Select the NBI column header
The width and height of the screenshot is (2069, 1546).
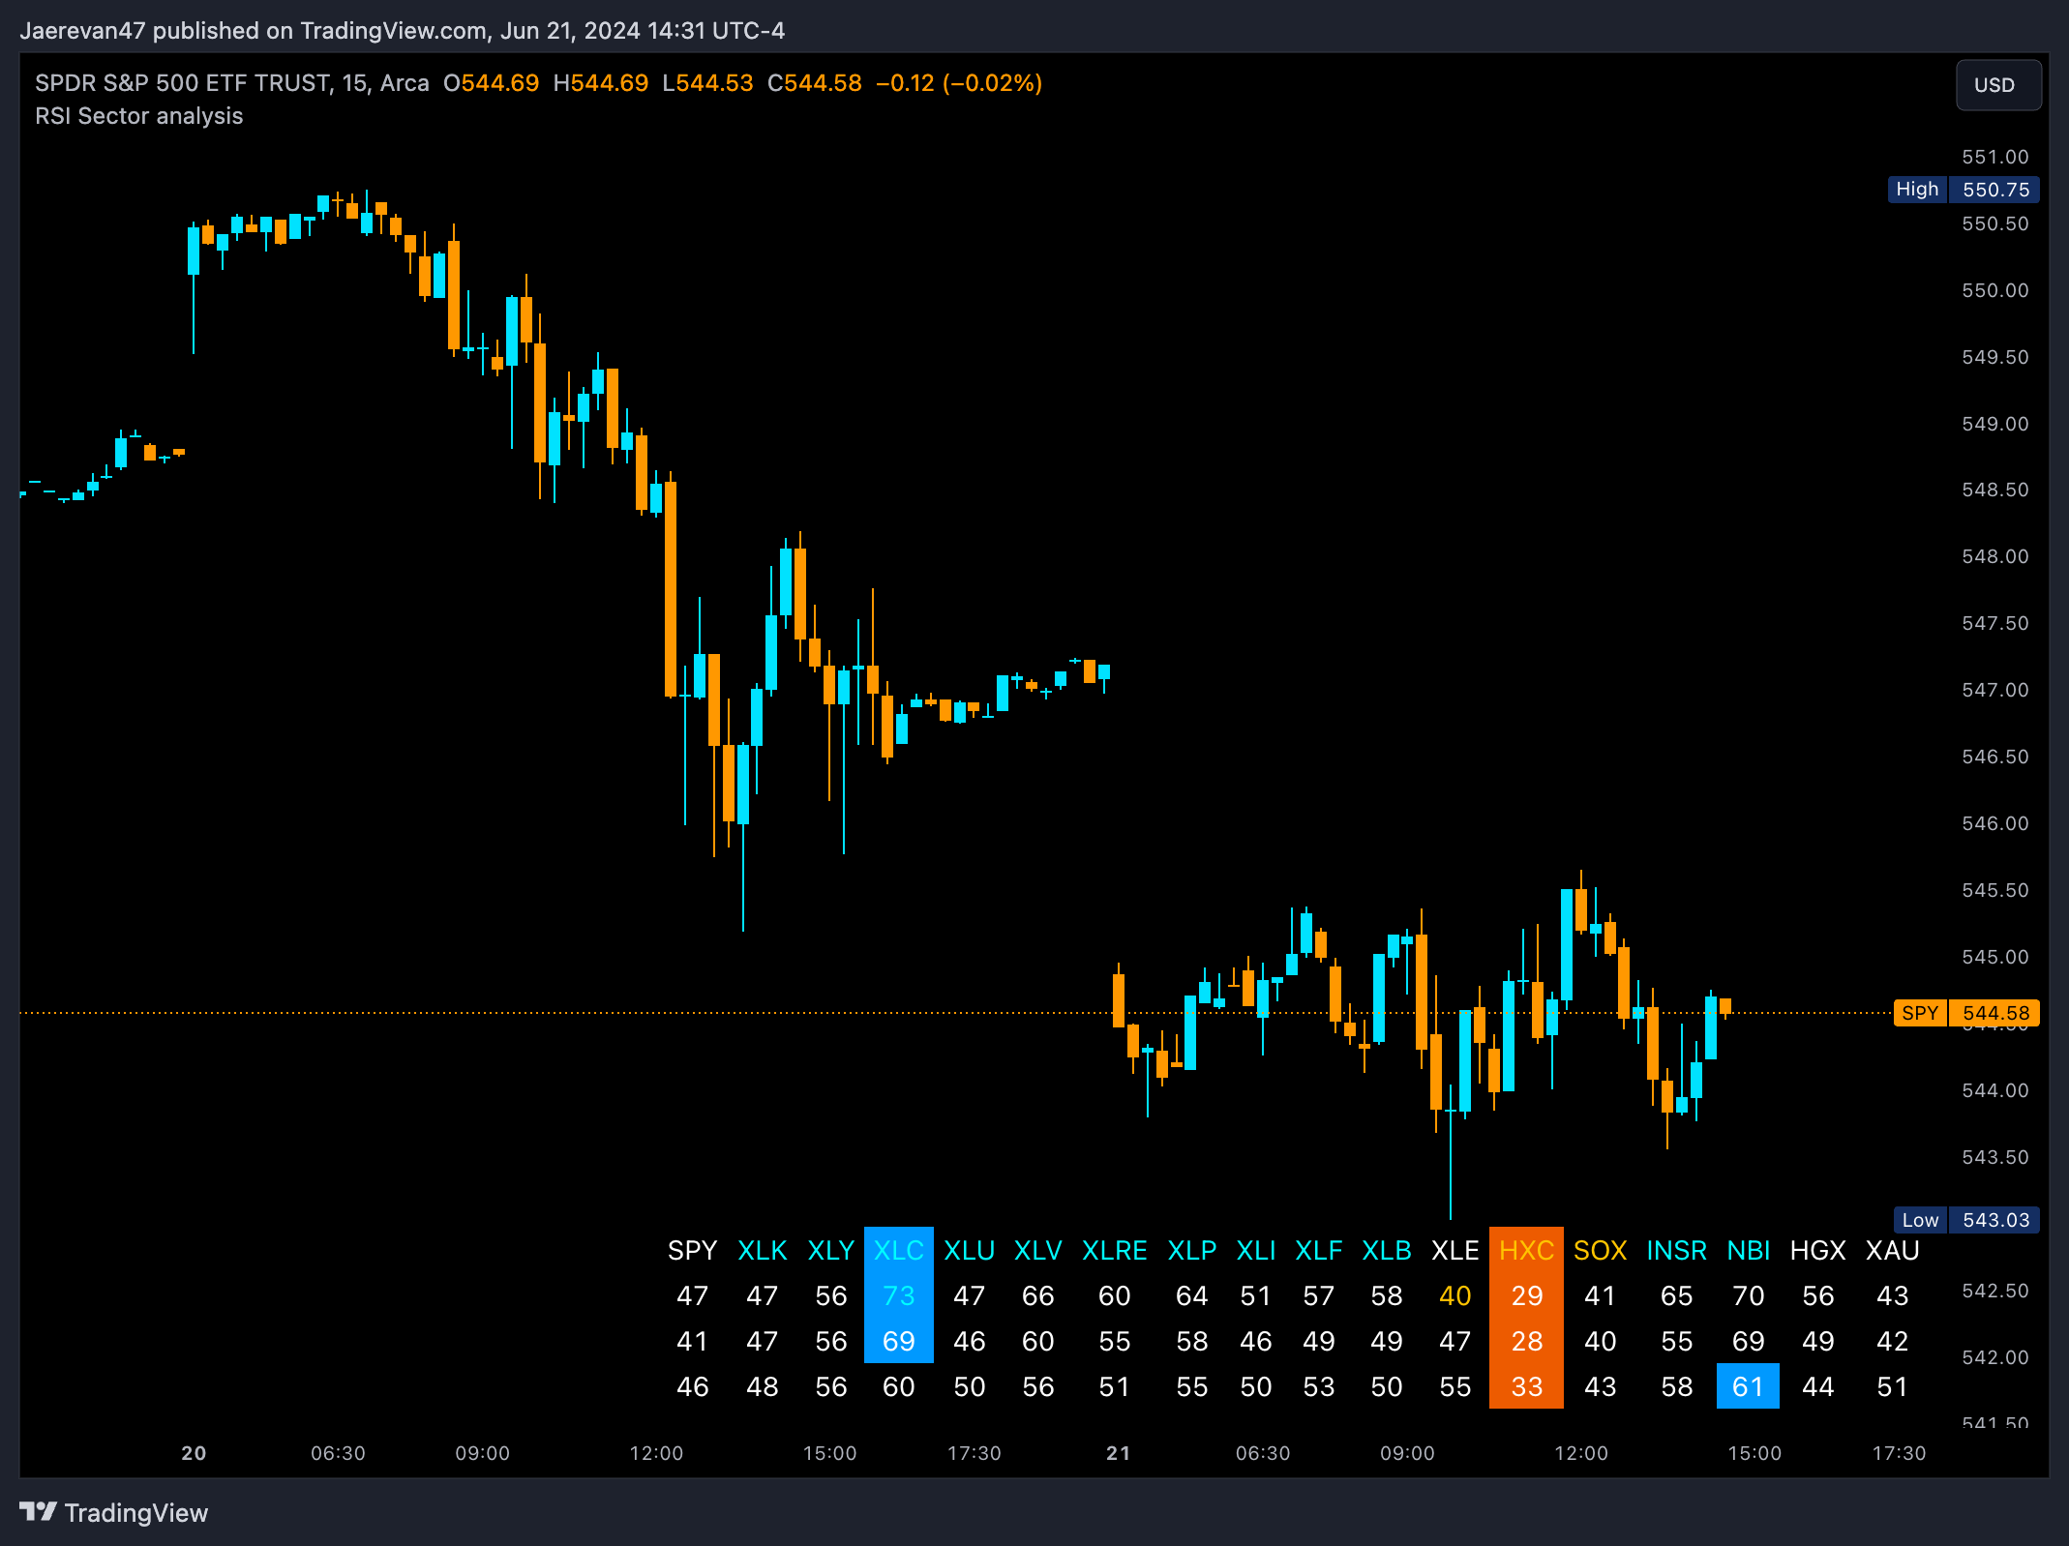[x=1749, y=1250]
